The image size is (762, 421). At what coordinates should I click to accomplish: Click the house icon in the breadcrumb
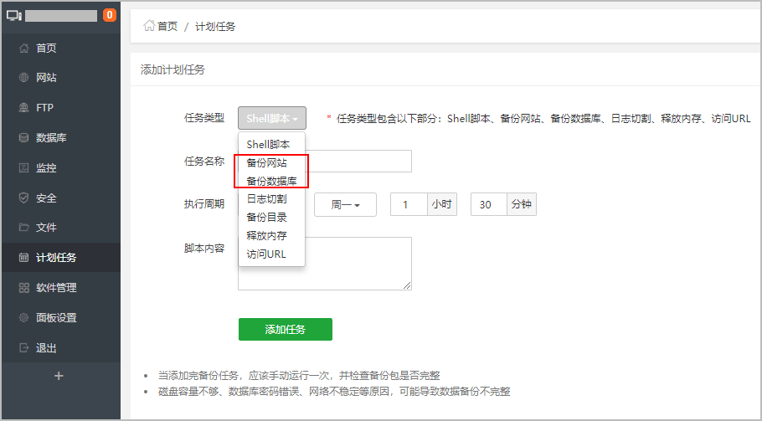click(x=149, y=26)
